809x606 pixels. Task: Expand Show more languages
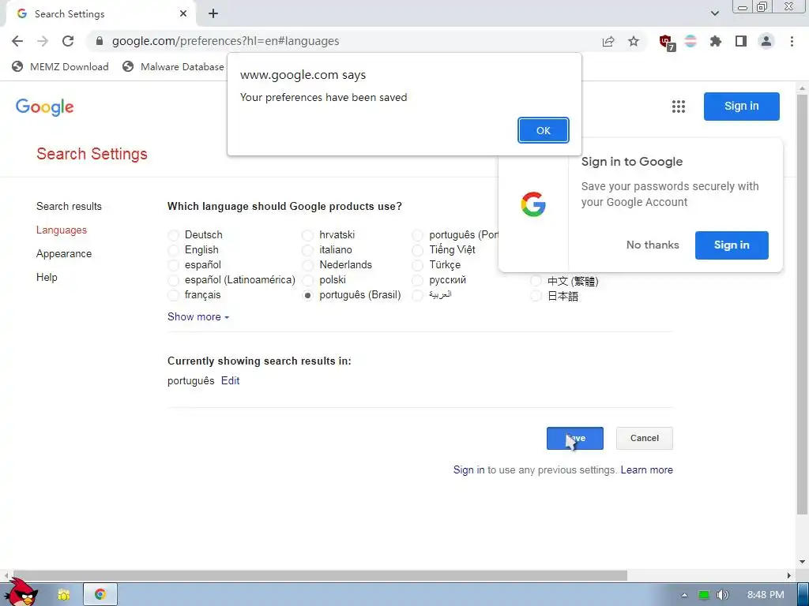pyautogui.click(x=198, y=317)
